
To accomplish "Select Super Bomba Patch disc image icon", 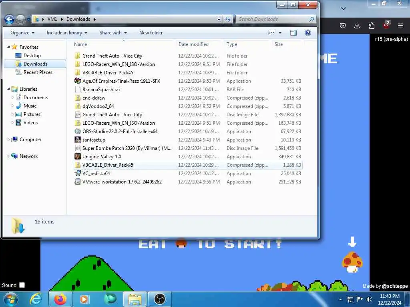I will [x=77, y=148].
